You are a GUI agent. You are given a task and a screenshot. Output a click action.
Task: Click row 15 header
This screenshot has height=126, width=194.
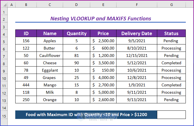coord(4,115)
